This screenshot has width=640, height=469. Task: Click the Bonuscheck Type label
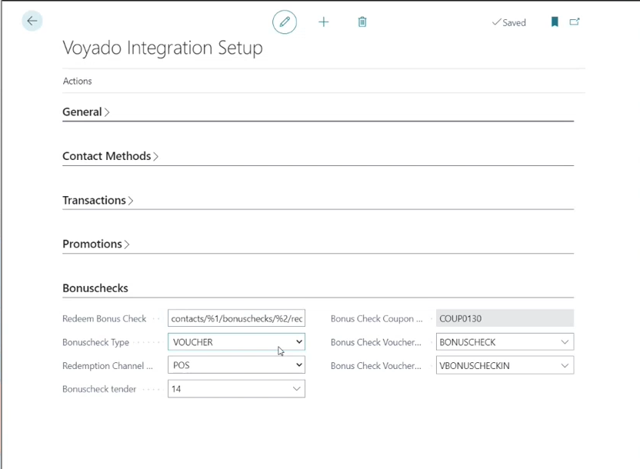click(x=95, y=342)
